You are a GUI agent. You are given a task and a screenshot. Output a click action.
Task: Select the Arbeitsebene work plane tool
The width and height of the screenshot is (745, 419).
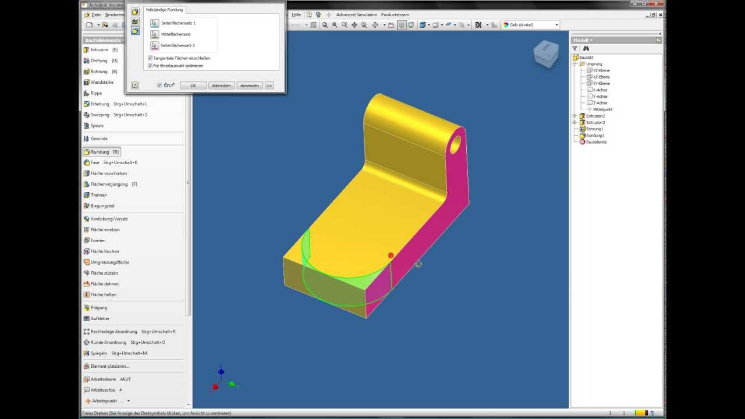[x=107, y=379]
